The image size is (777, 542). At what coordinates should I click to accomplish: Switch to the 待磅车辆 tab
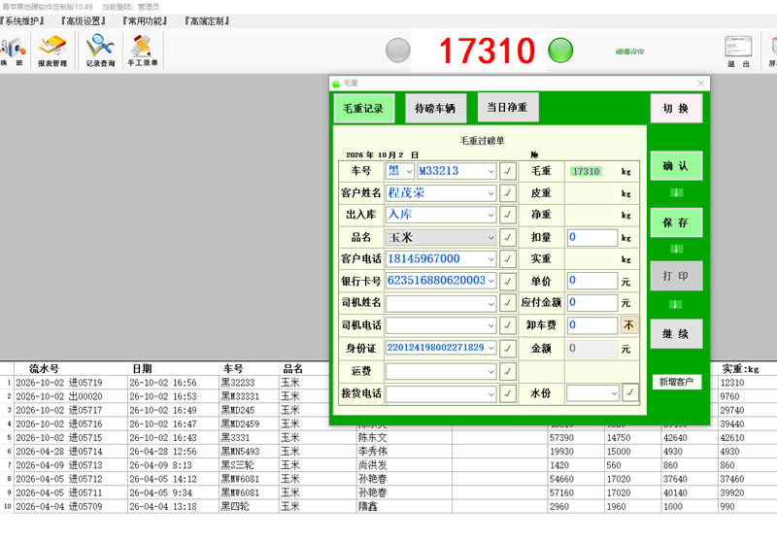[435, 108]
